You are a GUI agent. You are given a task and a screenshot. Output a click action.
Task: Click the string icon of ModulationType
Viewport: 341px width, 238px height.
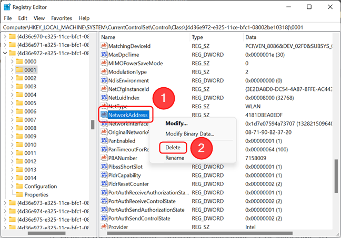(104, 71)
